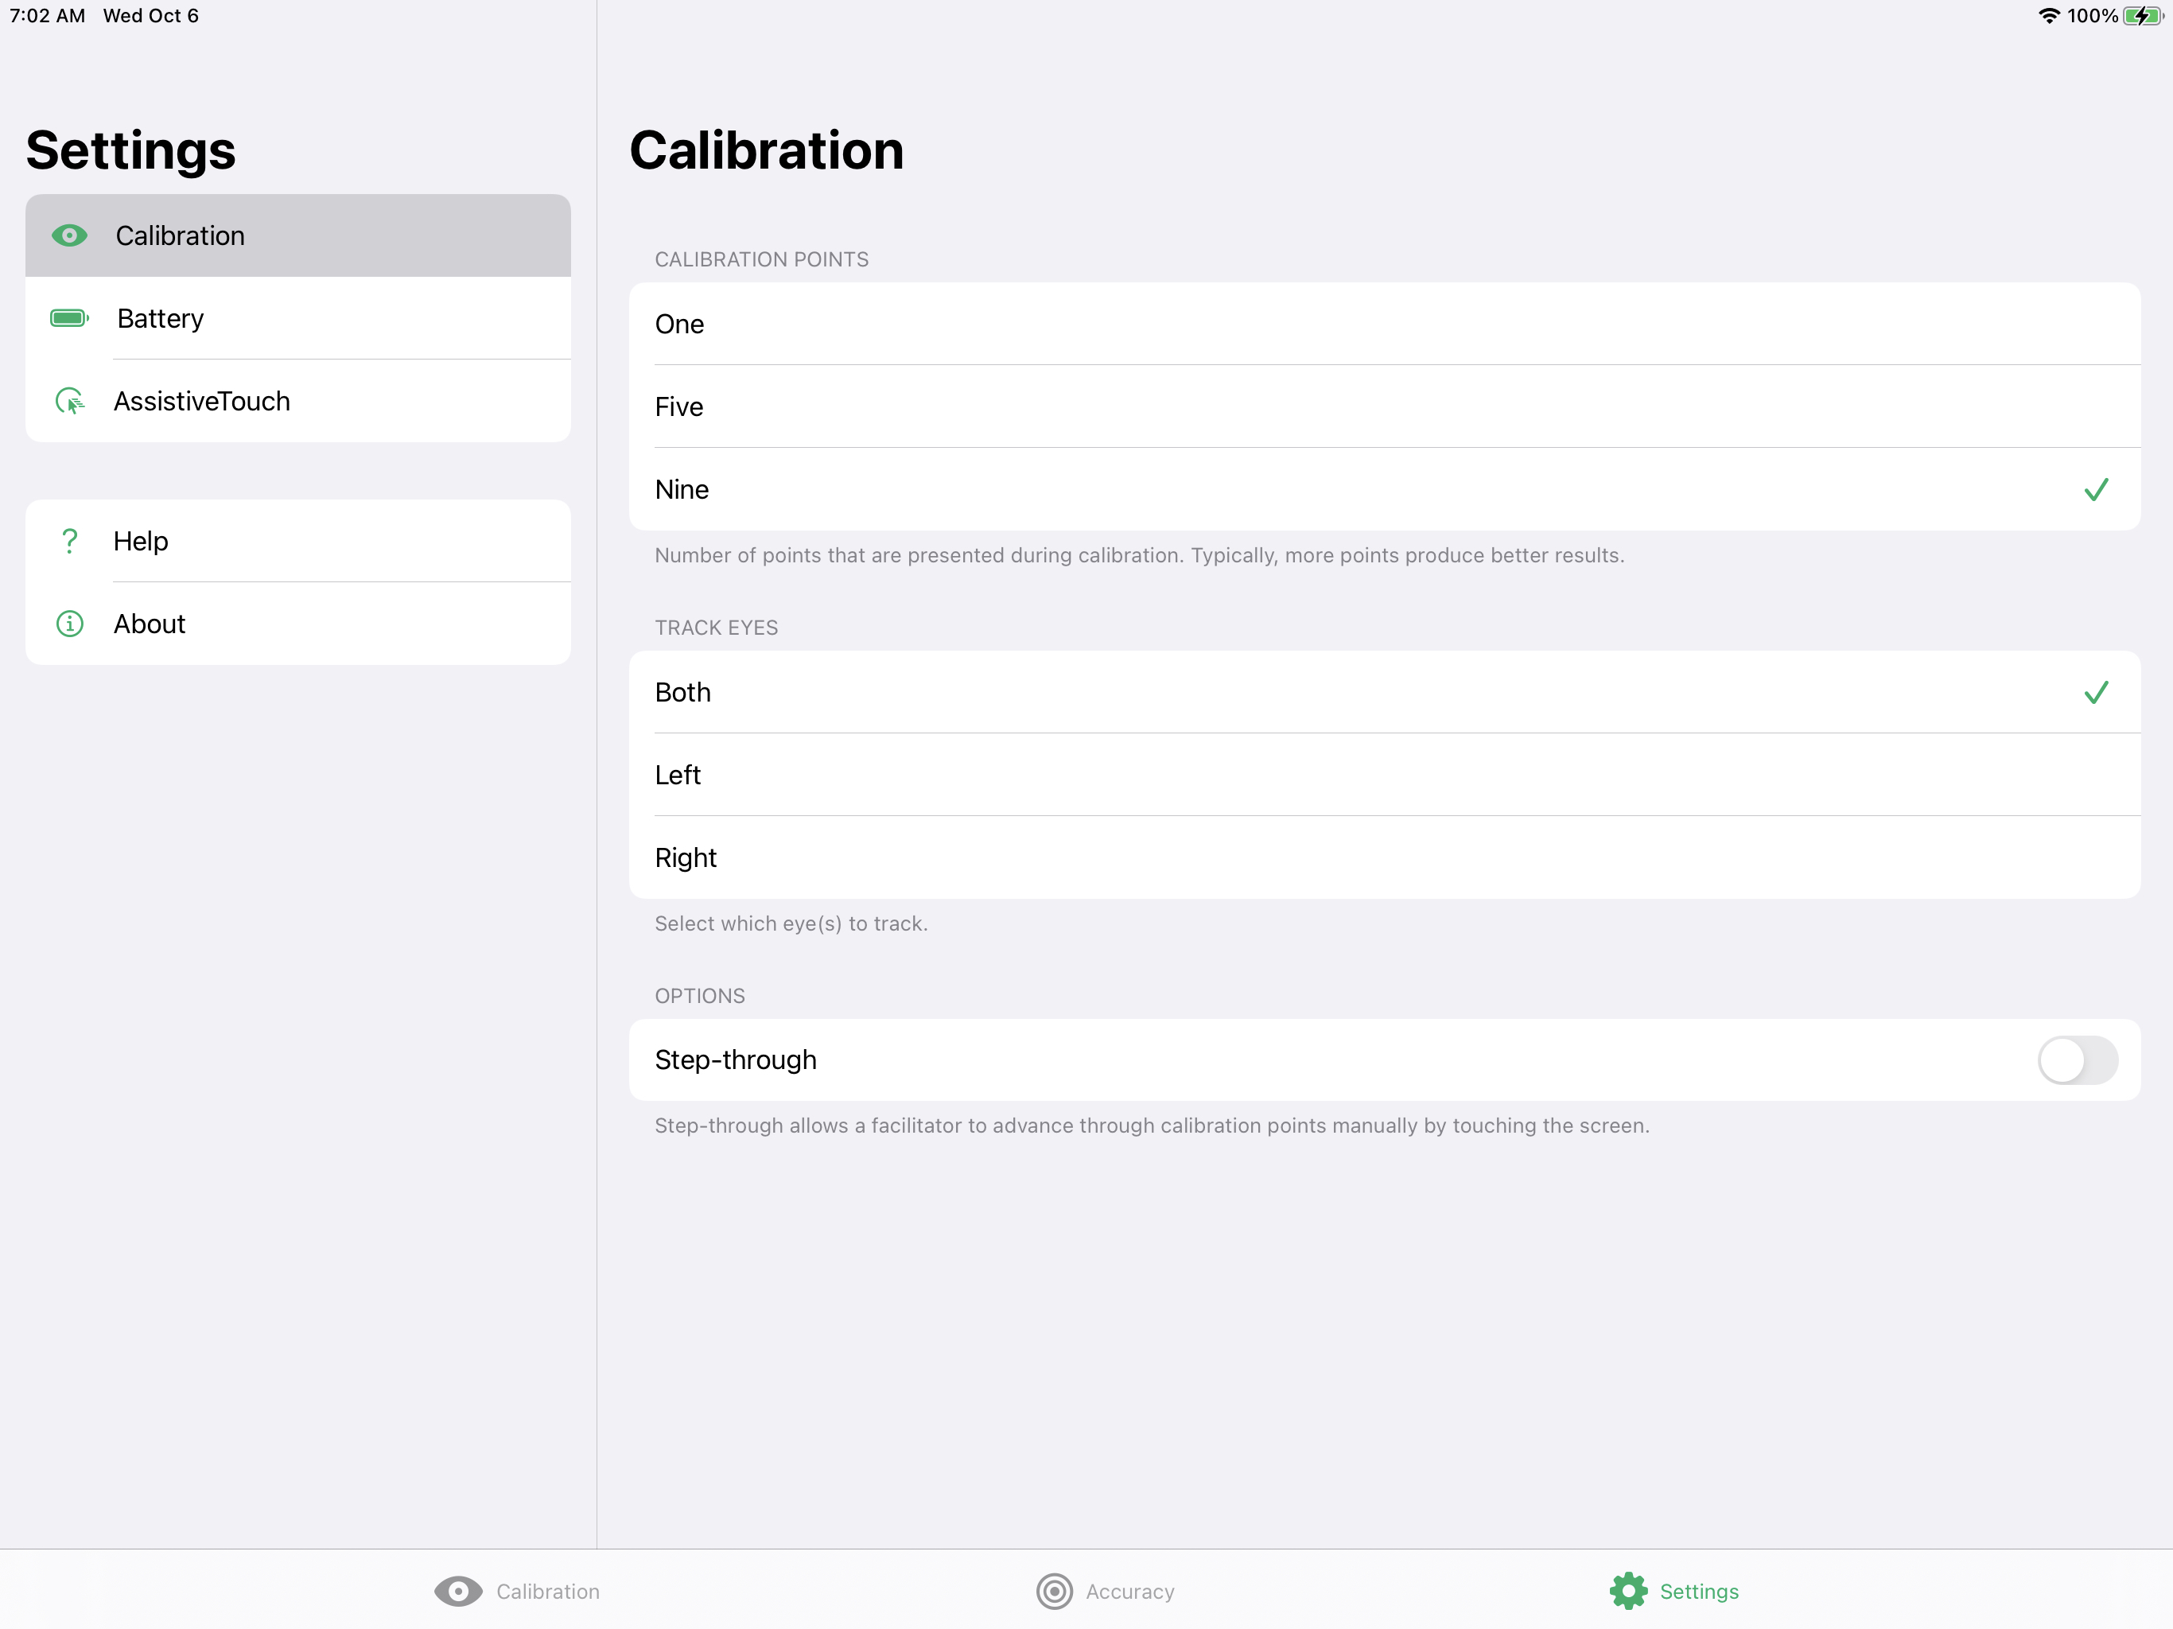Enable the Step-through switch

click(x=2078, y=1060)
